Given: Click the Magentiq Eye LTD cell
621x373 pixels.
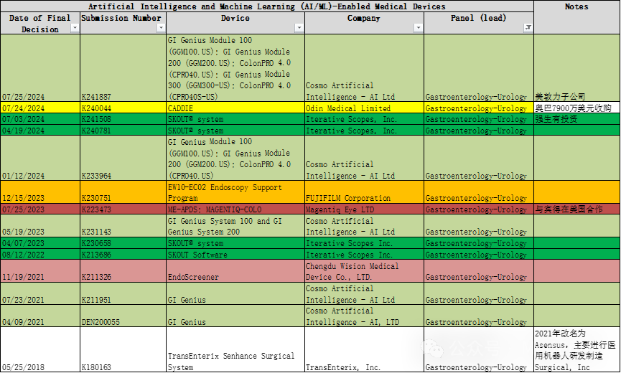Looking at the screenshot, I should [364, 209].
